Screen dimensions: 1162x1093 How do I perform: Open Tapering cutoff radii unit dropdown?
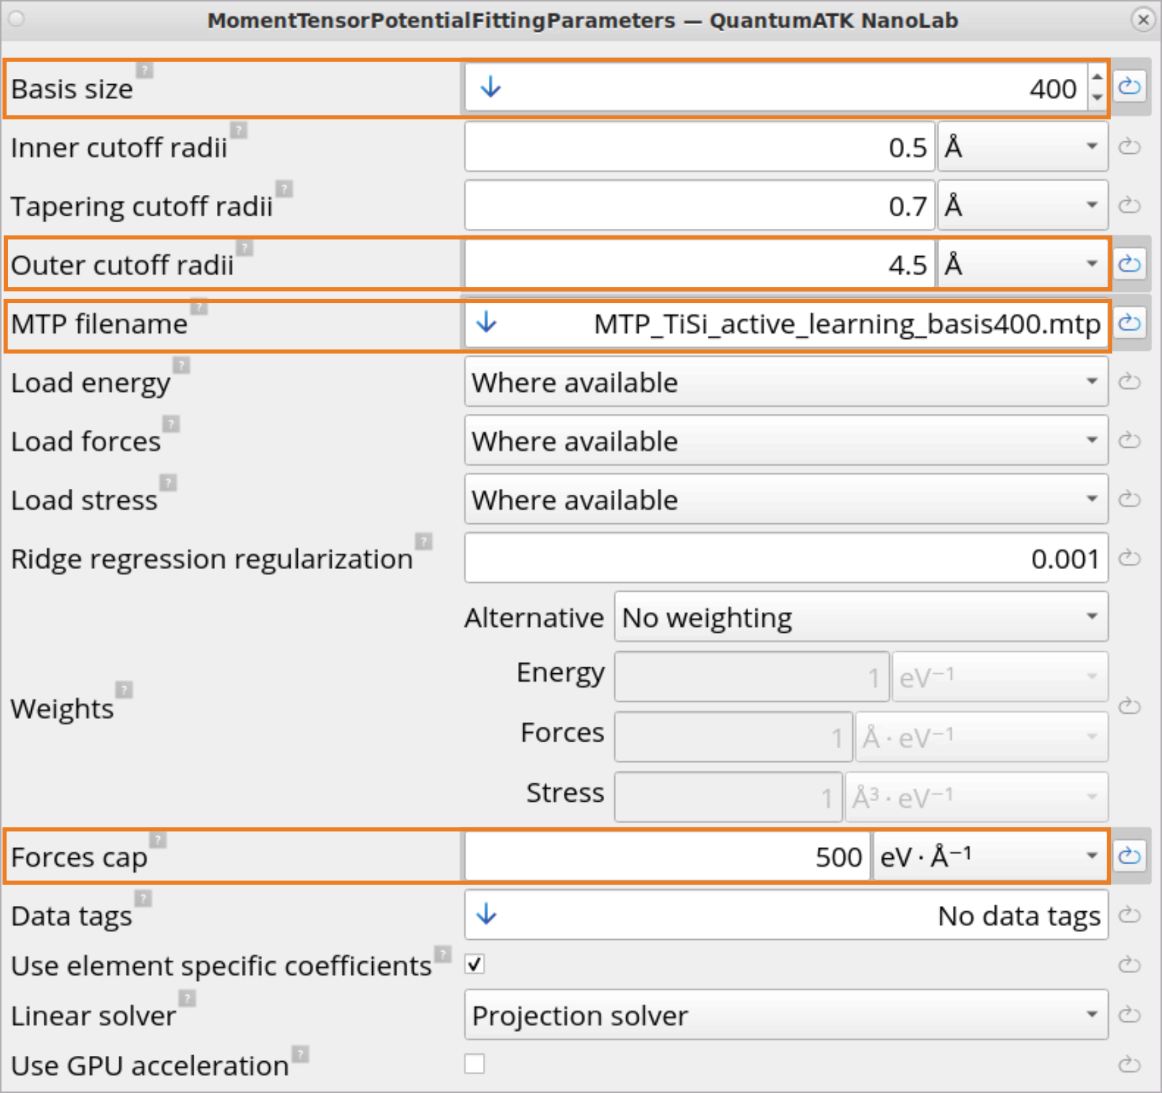[1023, 206]
